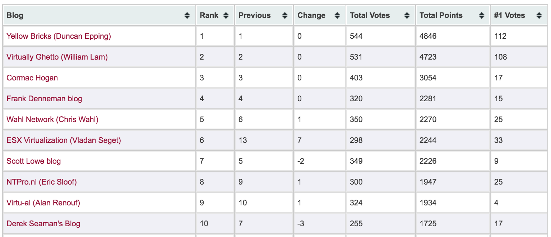Viewport: 551px width, 237px height.
Task: Visit the Cormac Hogan blog link
Action: [x=32, y=78]
